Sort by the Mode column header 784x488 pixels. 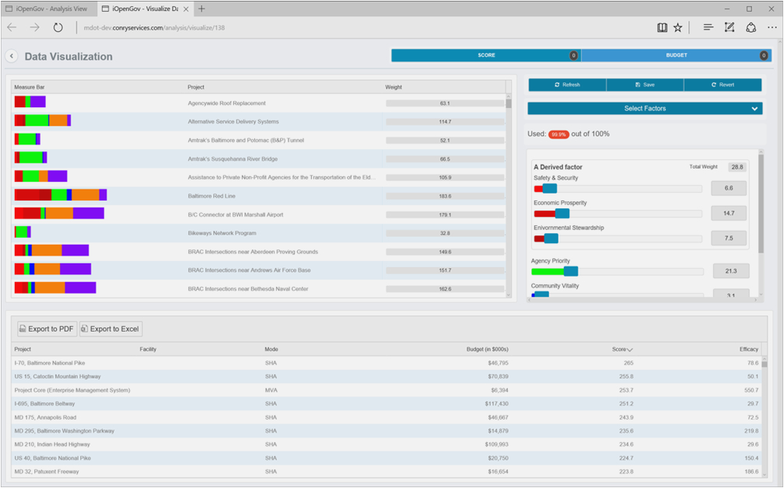pyautogui.click(x=271, y=349)
